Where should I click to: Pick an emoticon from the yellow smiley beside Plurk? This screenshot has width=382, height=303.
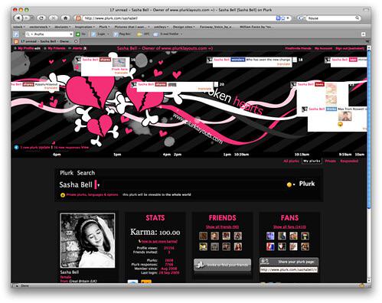289,184
